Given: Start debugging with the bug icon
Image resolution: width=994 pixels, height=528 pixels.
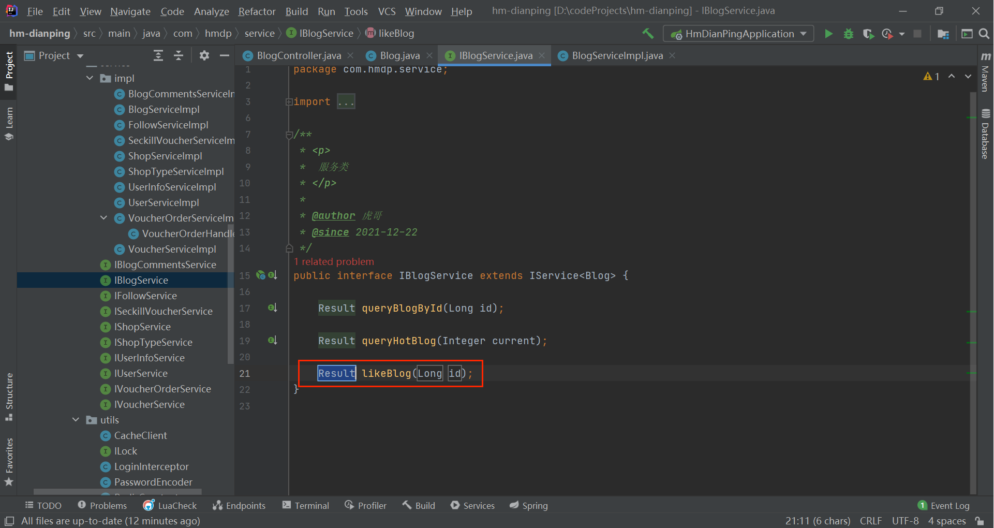Looking at the screenshot, I should coord(849,34).
